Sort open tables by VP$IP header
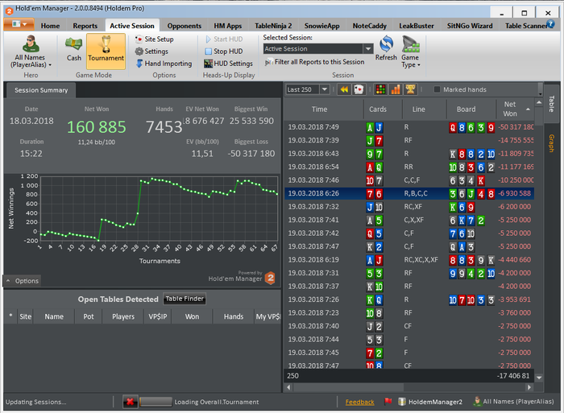The width and height of the screenshot is (564, 413). (158, 316)
